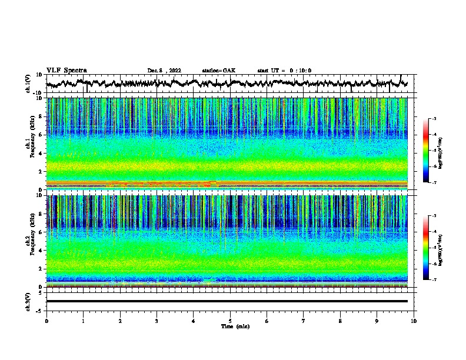Click the ch.2 color scale bar
Viewport: 466px width, 360px height.
click(x=425, y=248)
